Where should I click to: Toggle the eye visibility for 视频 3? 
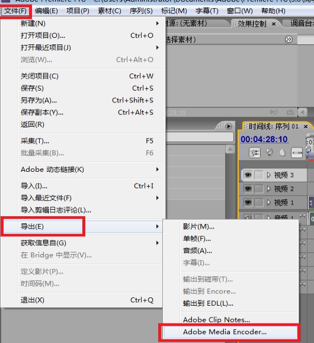tap(248, 175)
